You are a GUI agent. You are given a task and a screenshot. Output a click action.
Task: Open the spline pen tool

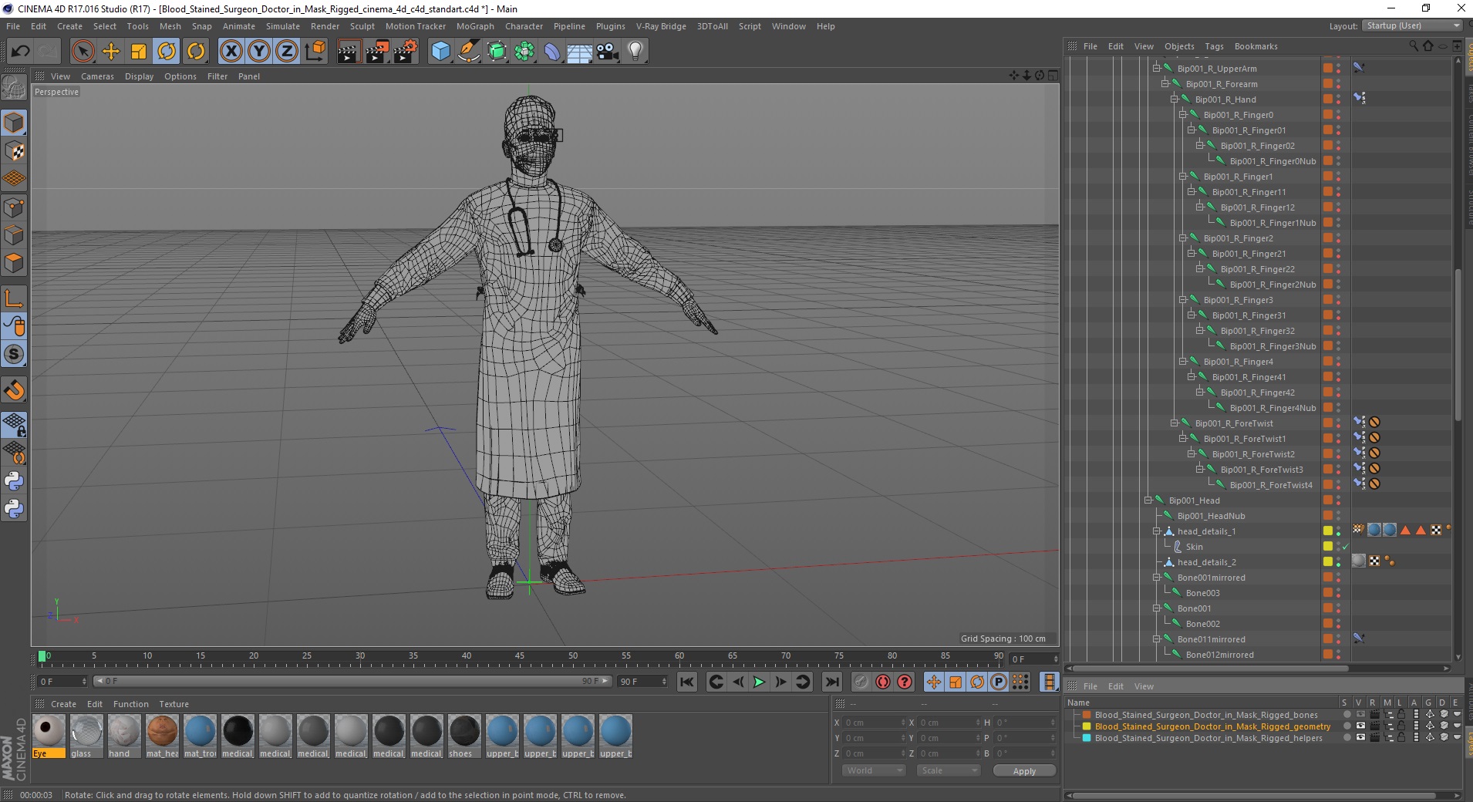click(x=468, y=52)
